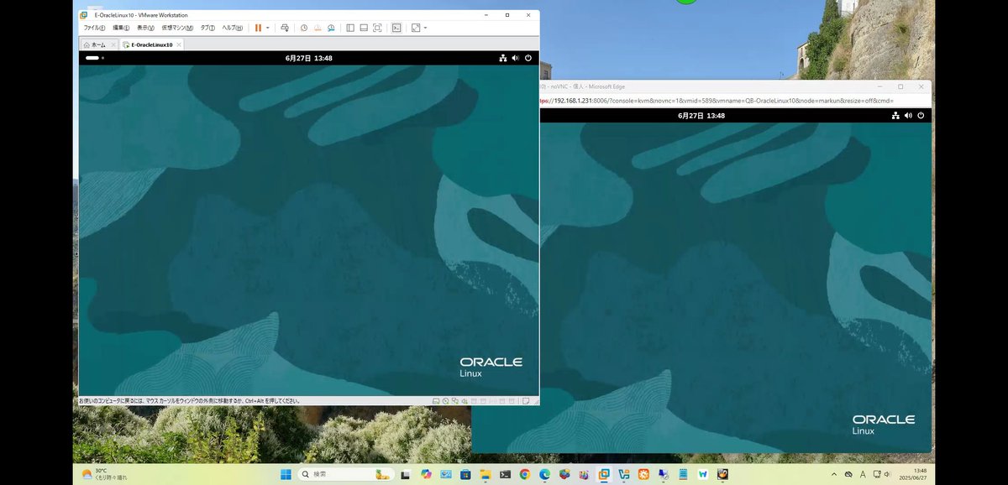Screen dimensions: 1008x485
Task: Click the taskbar 検索 search box
Action: [x=347, y=474]
